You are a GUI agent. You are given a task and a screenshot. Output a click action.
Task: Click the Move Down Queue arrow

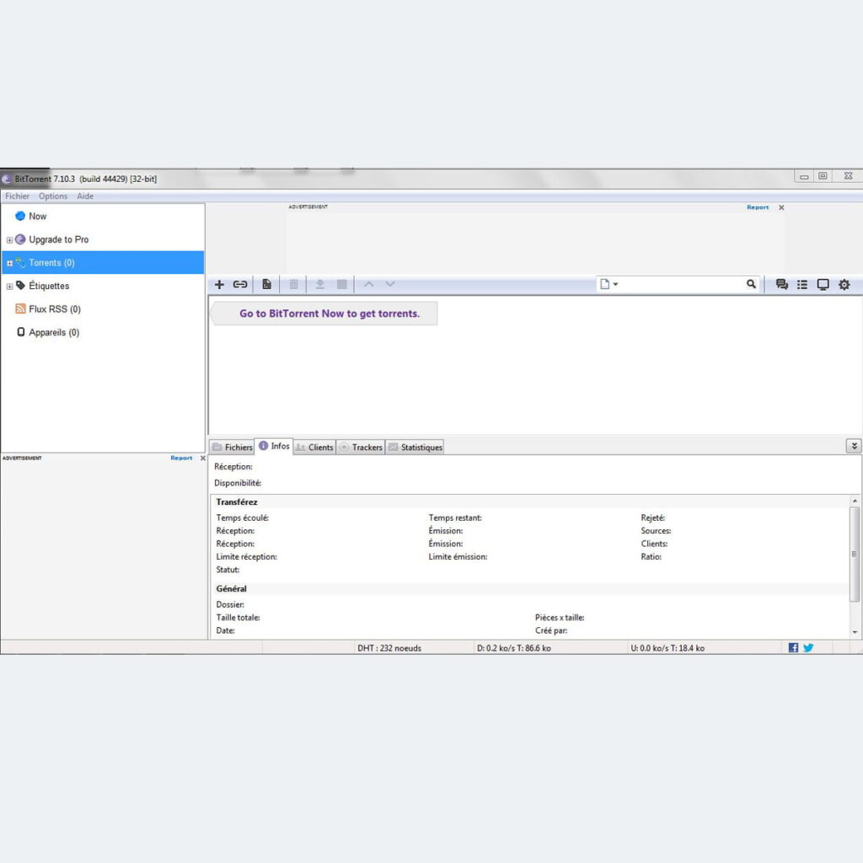pyautogui.click(x=390, y=285)
